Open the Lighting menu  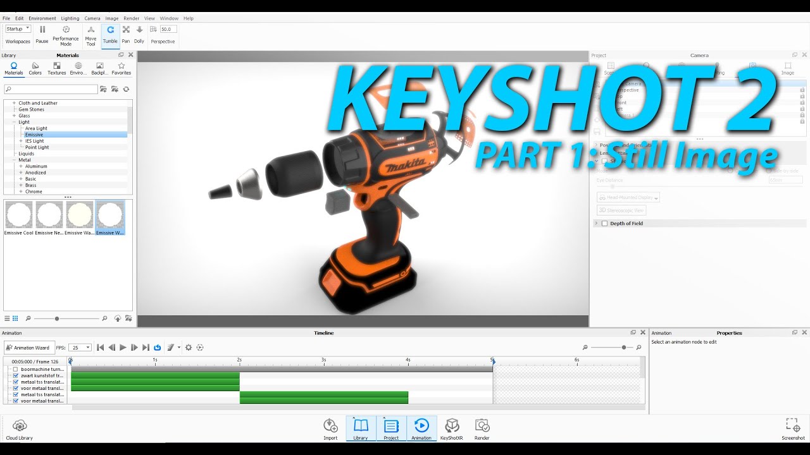click(70, 18)
